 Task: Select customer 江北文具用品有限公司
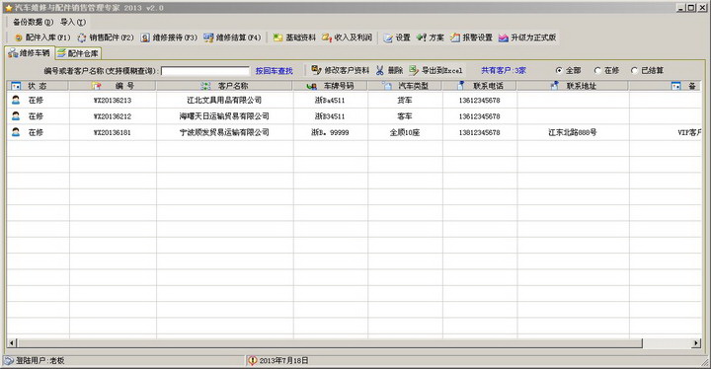tap(224, 101)
